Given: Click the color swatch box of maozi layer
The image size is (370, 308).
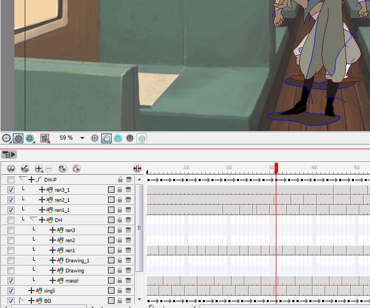Looking at the screenshot, I should [x=111, y=281].
